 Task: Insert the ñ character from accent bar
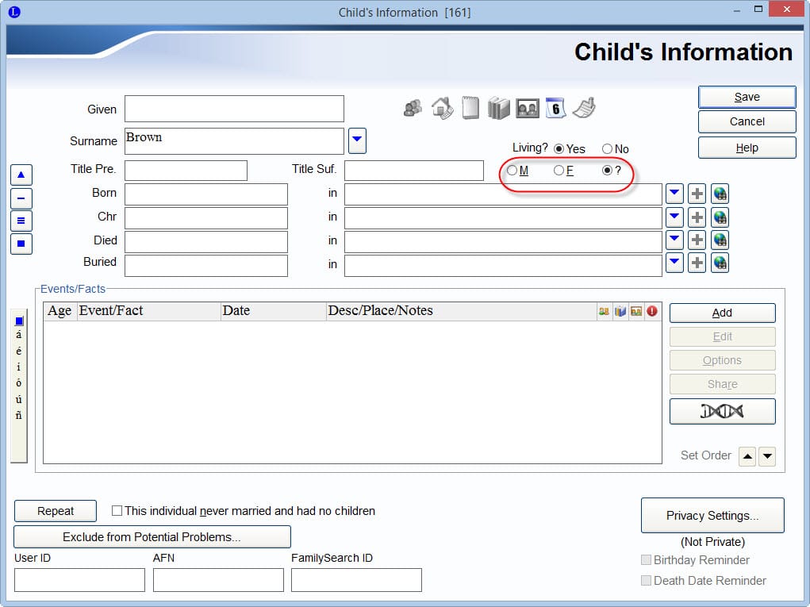pyautogui.click(x=18, y=415)
